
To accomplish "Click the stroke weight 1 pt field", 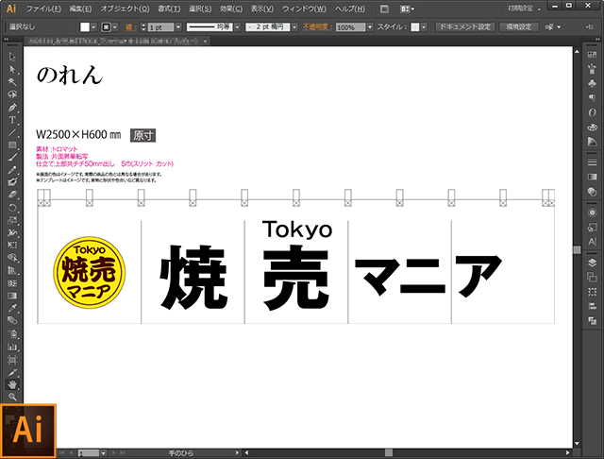I will (x=160, y=27).
